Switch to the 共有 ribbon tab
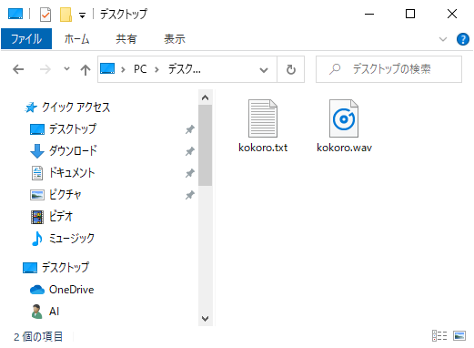Image resolution: width=474 pixels, height=348 pixels. pyautogui.click(x=126, y=39)
